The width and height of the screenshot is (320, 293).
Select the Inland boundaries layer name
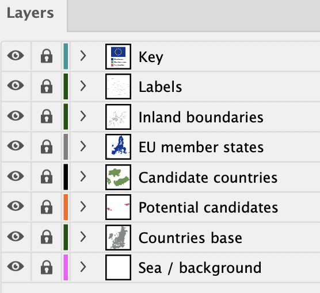201,117
